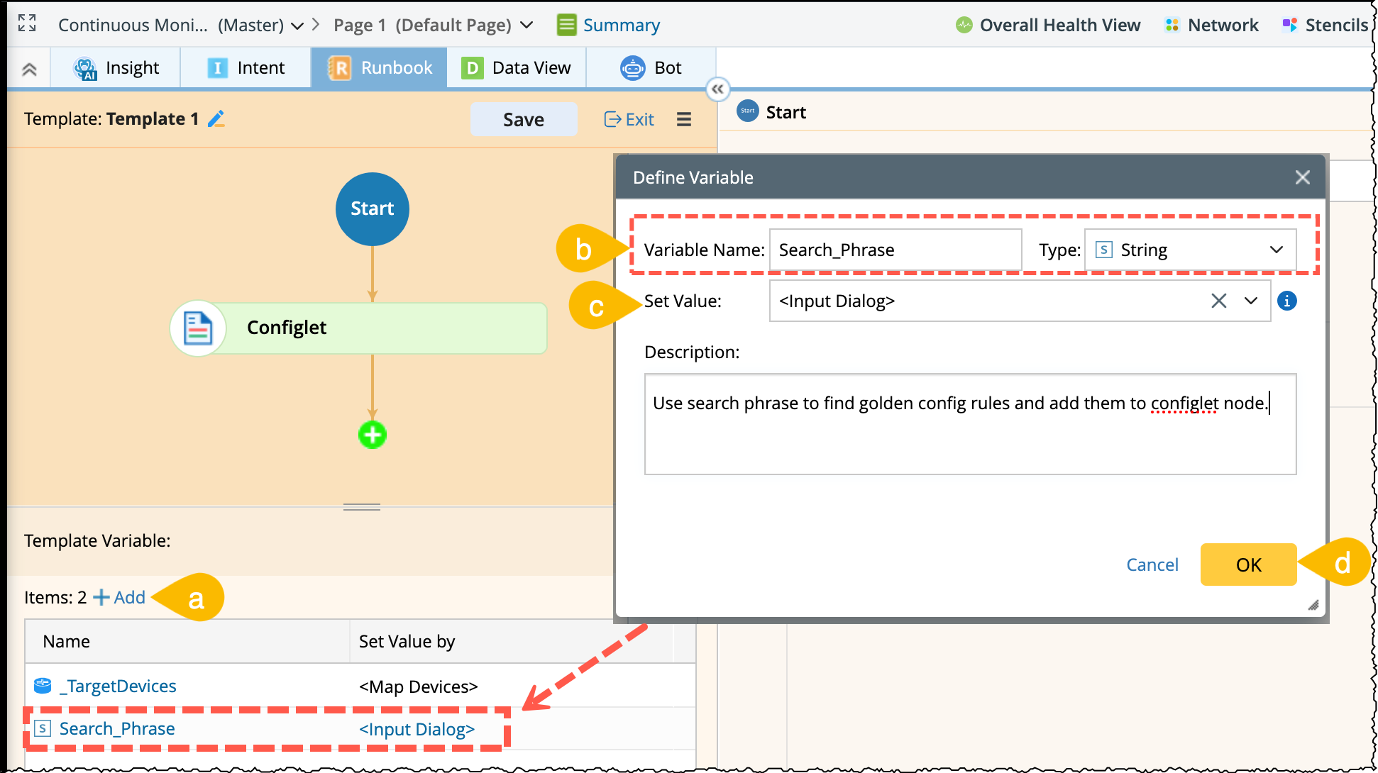Image resolution: width=1378 pixels, height=773 pixels.
Task: Expand the Set Value dropdown arrow
Action: [x=1250, y=301]
